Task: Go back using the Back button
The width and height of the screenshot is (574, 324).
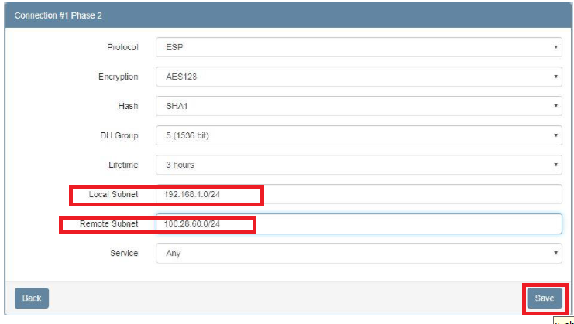Action: coord(32,298)
